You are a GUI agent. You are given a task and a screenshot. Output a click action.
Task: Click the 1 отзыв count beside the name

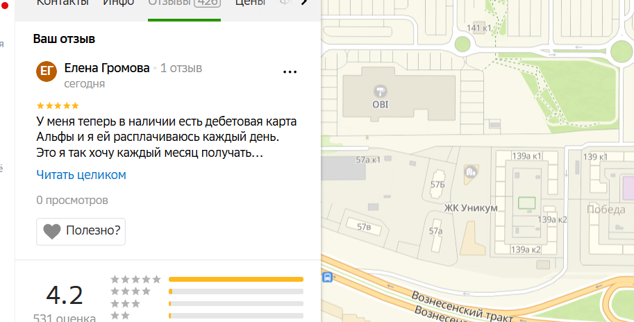[181, 68]
